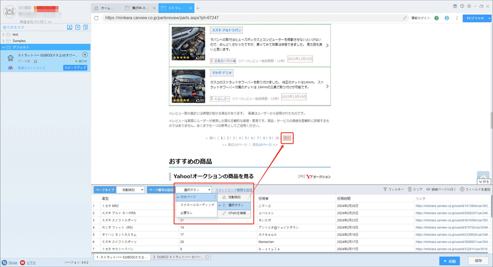
Task: Open settings with the title bar gear icon
Action: pos(469,6)
